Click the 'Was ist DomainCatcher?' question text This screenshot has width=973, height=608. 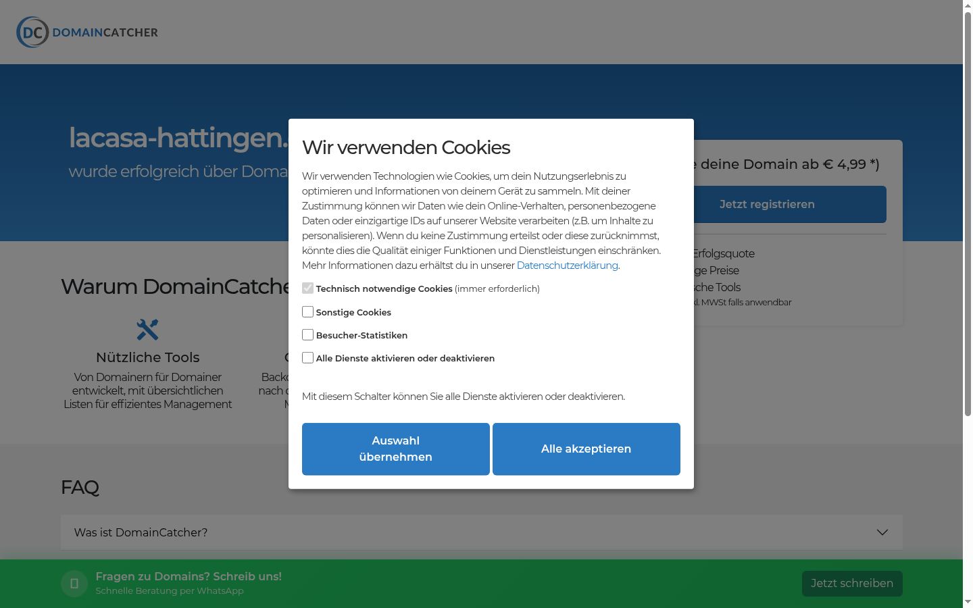pyautogui.click(x=141, y=532)
